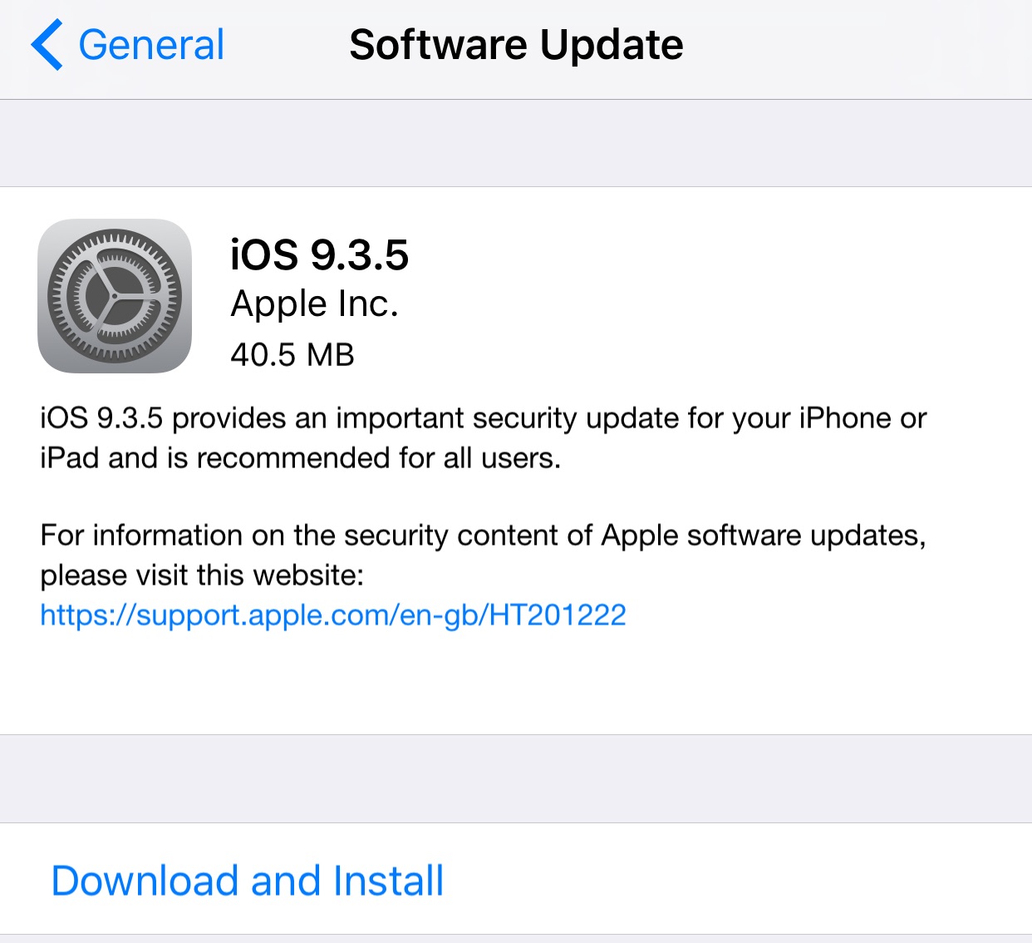Viewport: 1032px width, 943px height.
Task: Tap the blue back chevron arrow
Action: (47, 45)
